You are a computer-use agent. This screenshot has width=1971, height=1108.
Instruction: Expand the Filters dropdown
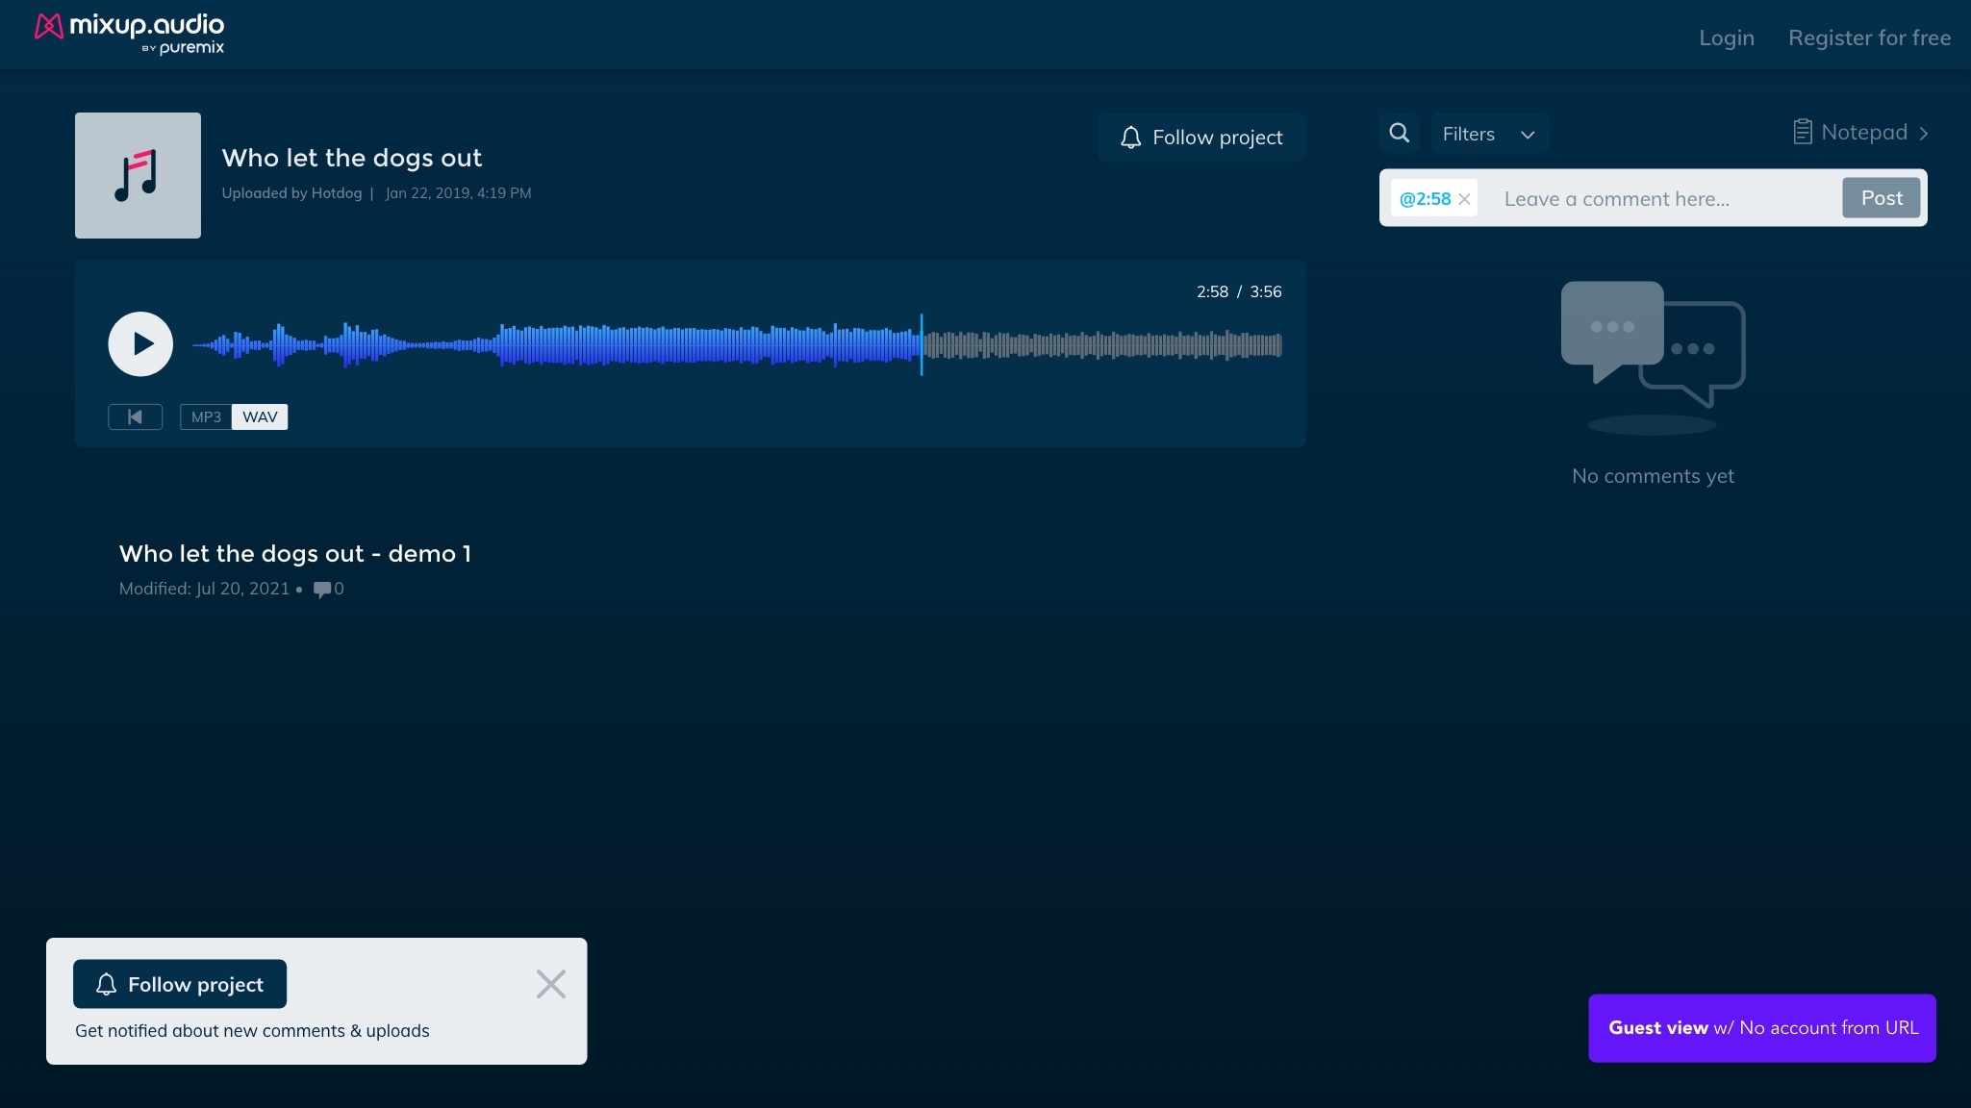[1489, 134]
